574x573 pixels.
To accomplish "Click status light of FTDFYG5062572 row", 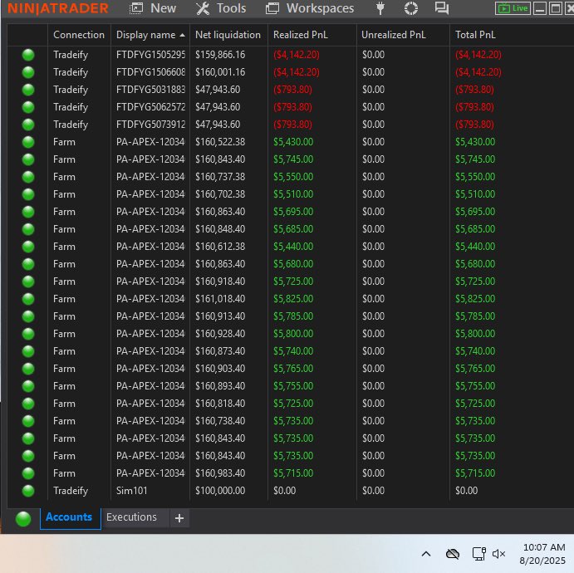I will click(28, 107).
